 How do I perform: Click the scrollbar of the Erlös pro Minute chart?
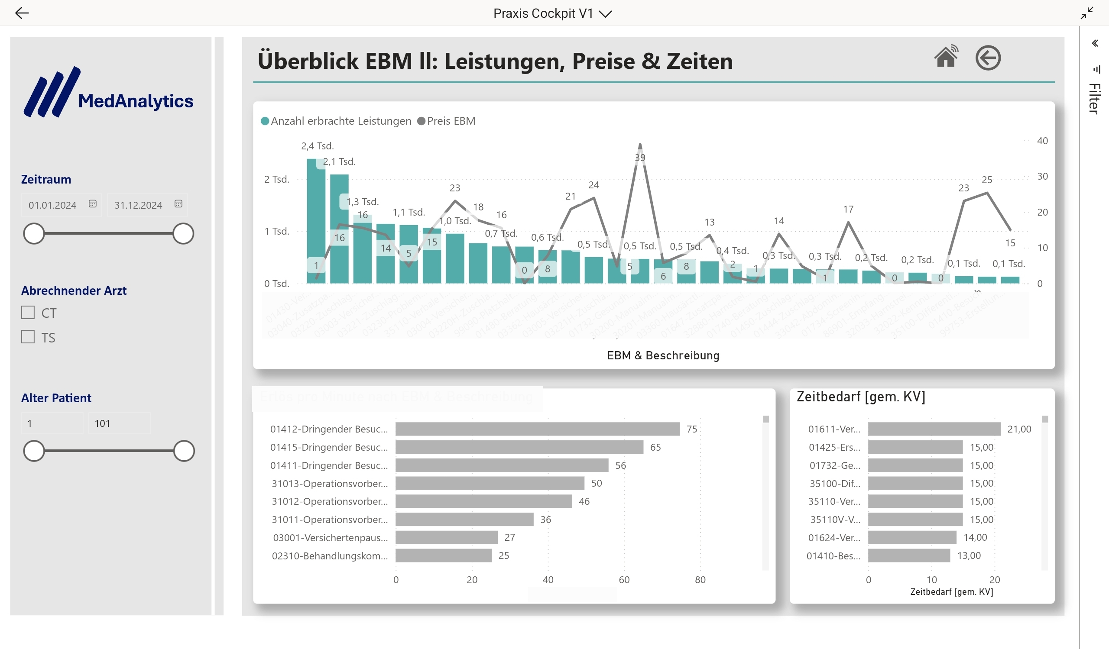pos(765,492)
